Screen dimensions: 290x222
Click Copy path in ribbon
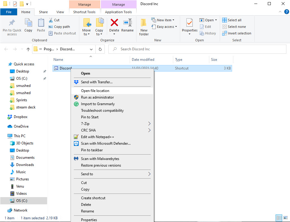59,27
